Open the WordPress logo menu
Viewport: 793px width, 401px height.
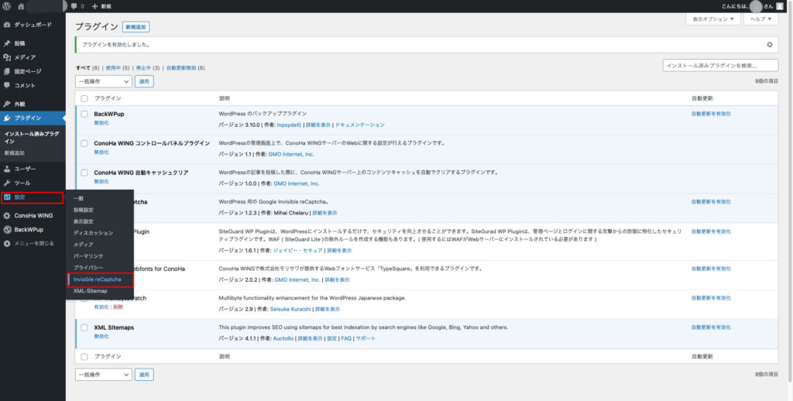(6, 6)
